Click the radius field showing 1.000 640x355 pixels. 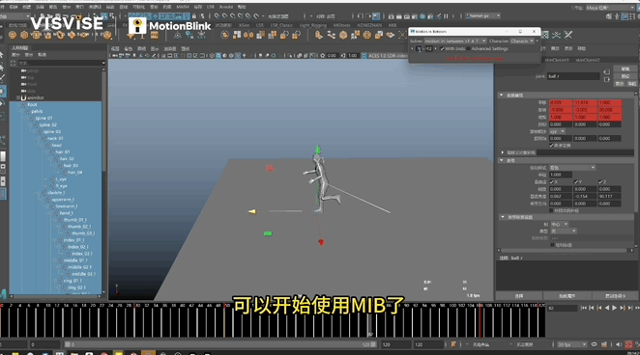(x=561, y=175)
